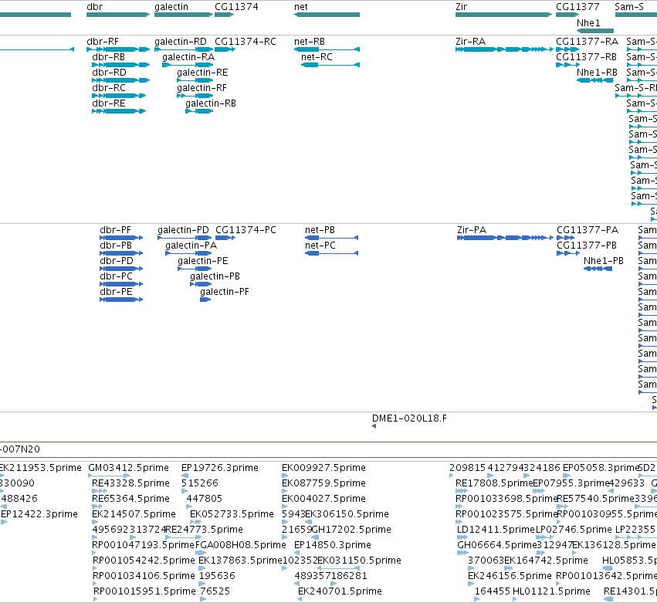The height and width of the screenshot is (603, 657).
Task: Click EST EK009927.5prime
Action: pos(324,468)
